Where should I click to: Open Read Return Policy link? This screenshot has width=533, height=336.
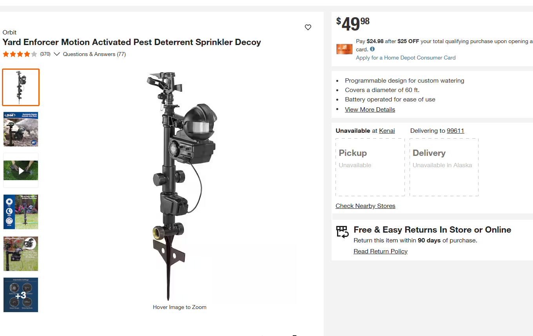click(381, 251)
